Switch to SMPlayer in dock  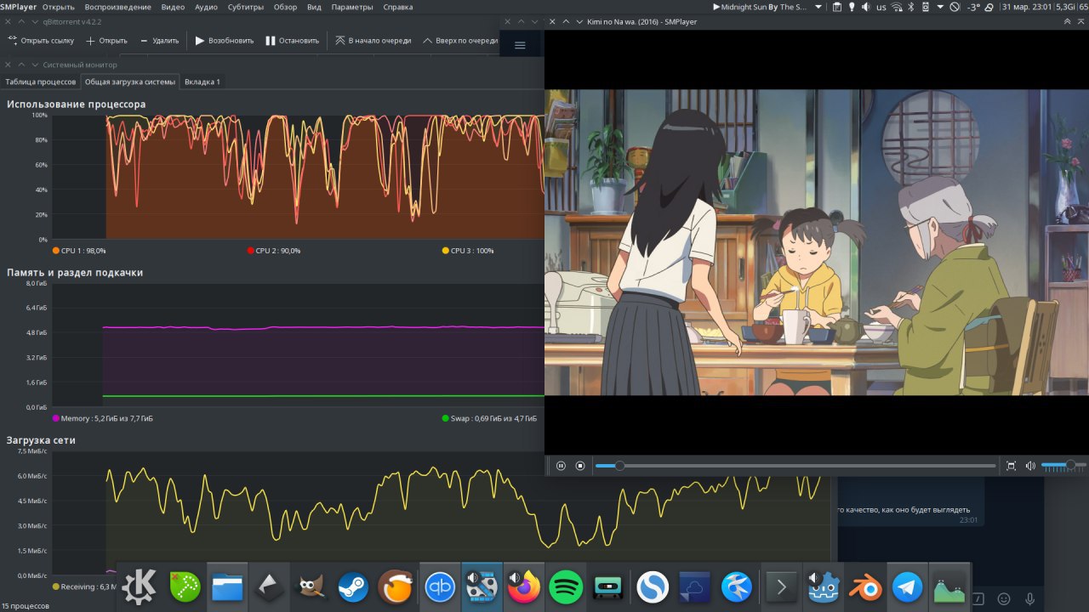point(482,586)
